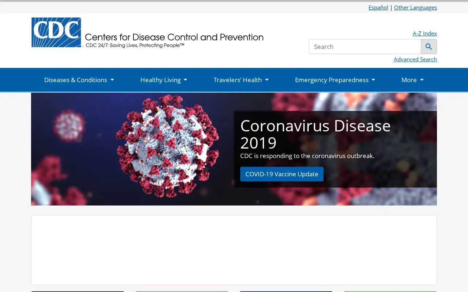Expand Emergency Preparedness menu
The height and width of the screenshot is (292, 468).
pos(335,80)
